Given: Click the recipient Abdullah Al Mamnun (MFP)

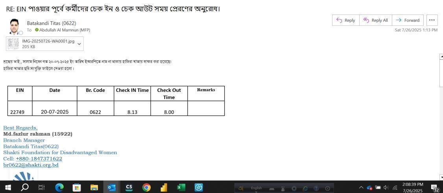Looking at the screenshot, I should (x=65, y=30).
